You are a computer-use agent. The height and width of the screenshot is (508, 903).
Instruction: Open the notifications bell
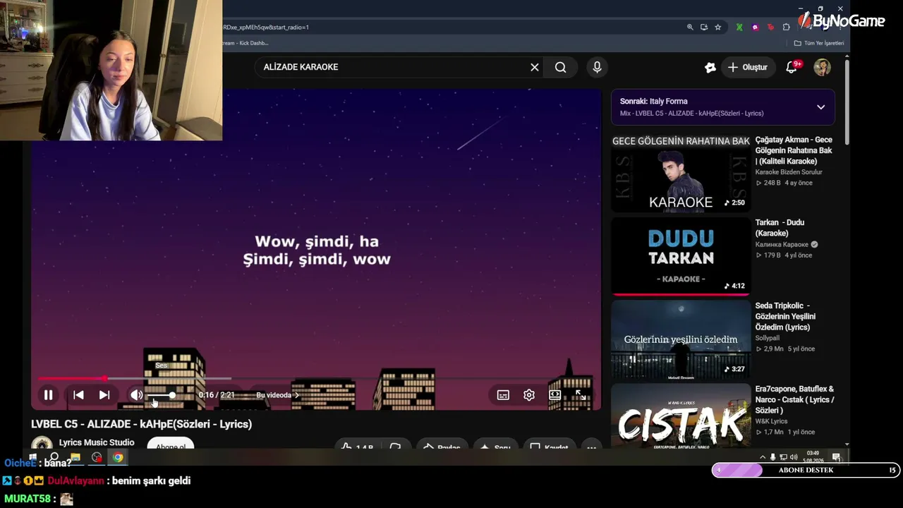792,67
